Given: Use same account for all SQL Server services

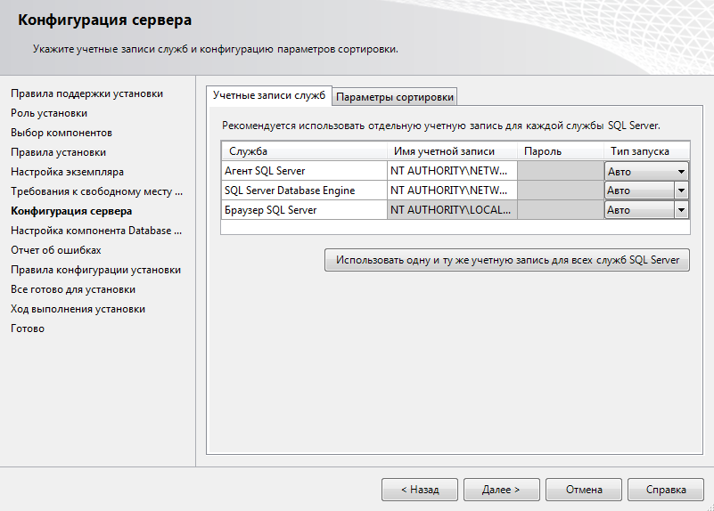Looking at the screenshot, I should coord(507,260).
